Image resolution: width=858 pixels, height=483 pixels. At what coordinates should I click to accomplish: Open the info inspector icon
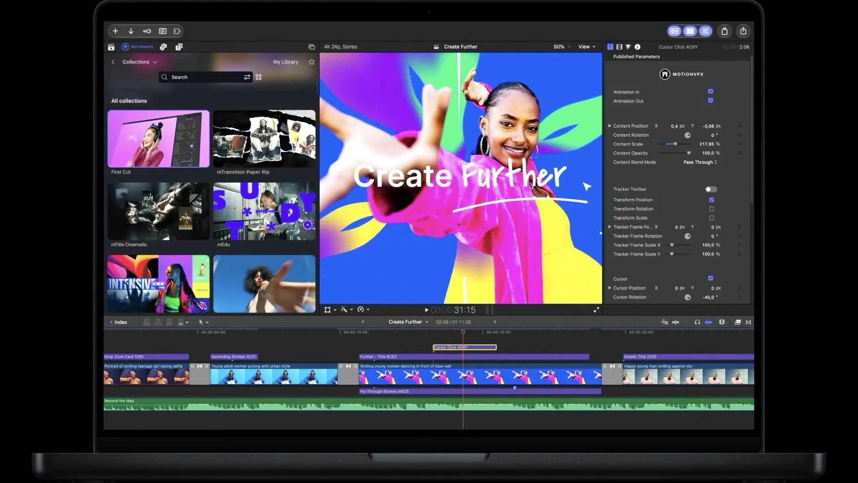(637, 47)
